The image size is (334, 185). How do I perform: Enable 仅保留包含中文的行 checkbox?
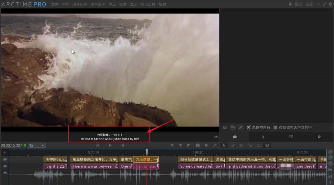coord(275,128)
